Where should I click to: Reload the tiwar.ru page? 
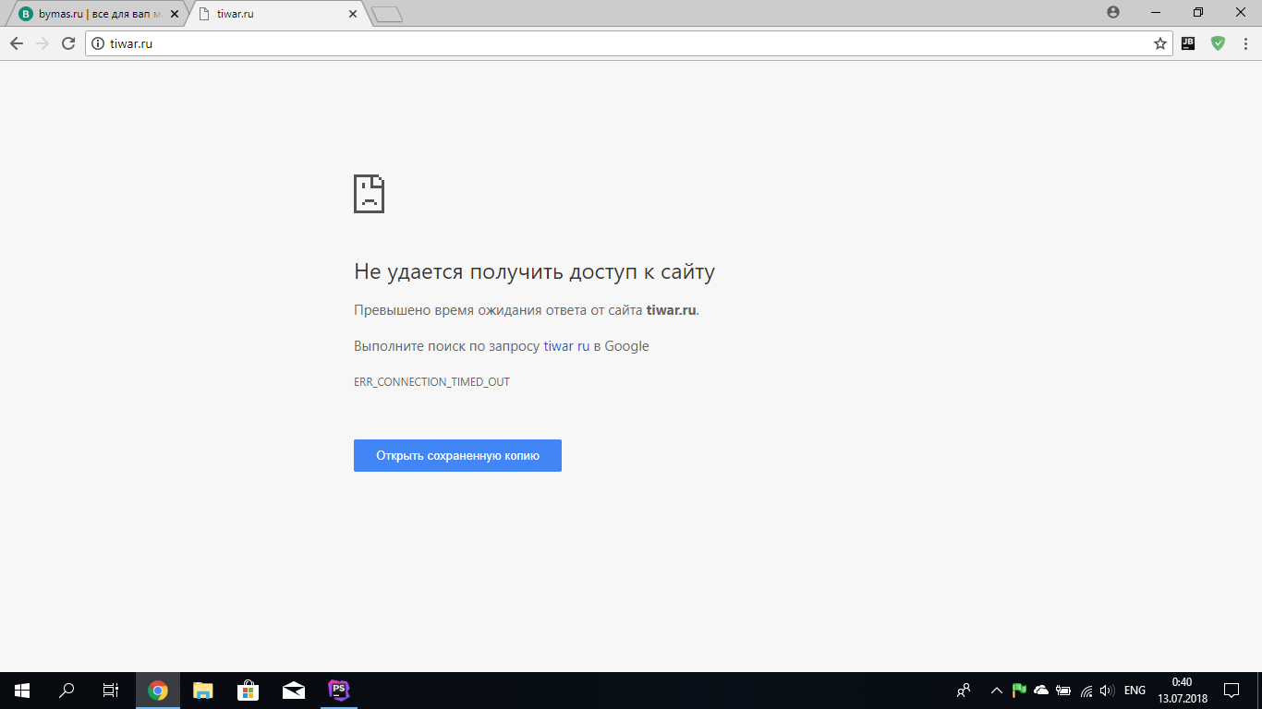click(x=67, y=43)
